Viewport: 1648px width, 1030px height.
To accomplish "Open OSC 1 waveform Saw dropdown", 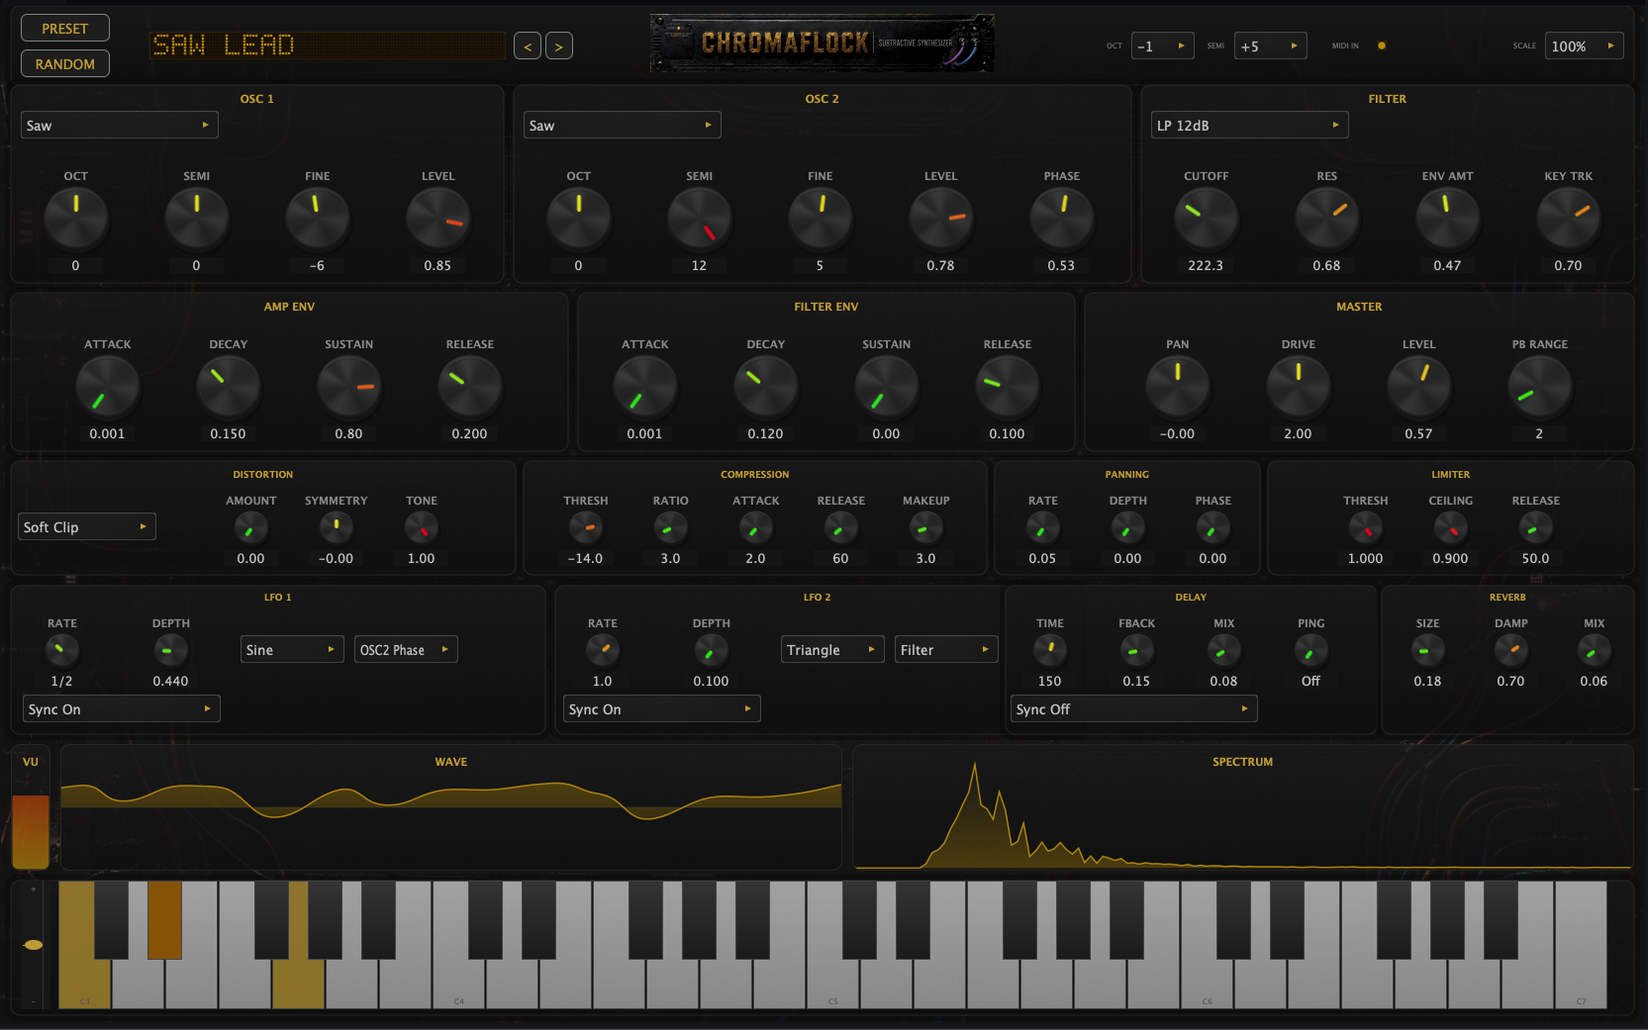I will click(120, 125).
